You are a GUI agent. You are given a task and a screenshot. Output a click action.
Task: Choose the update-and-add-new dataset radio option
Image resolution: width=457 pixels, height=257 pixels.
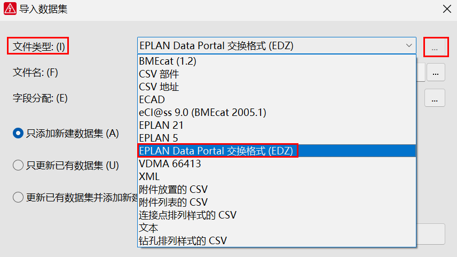point(18,197)
